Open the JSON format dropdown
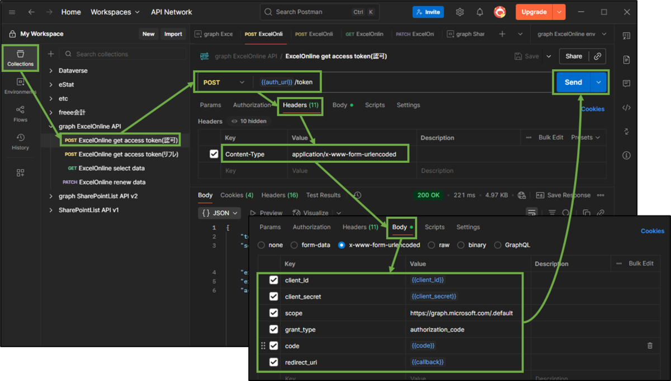Screen dimensions: 671x381 tap(220, 213)
